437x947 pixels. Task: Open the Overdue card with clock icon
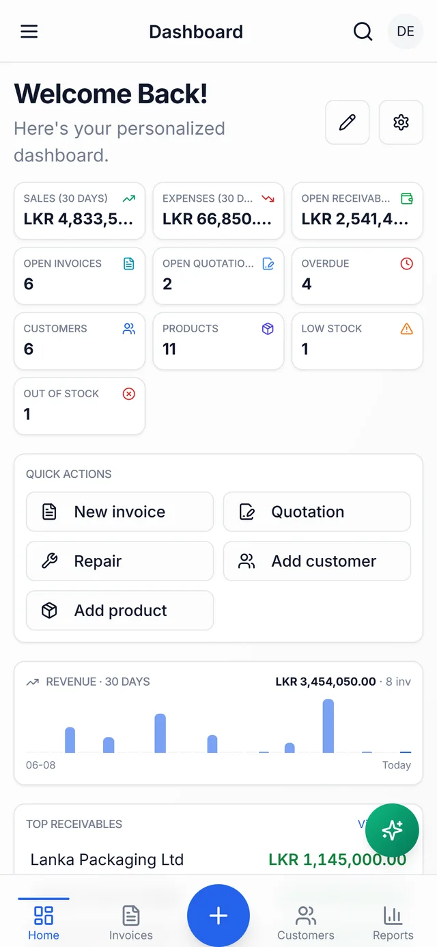(357, 276)
